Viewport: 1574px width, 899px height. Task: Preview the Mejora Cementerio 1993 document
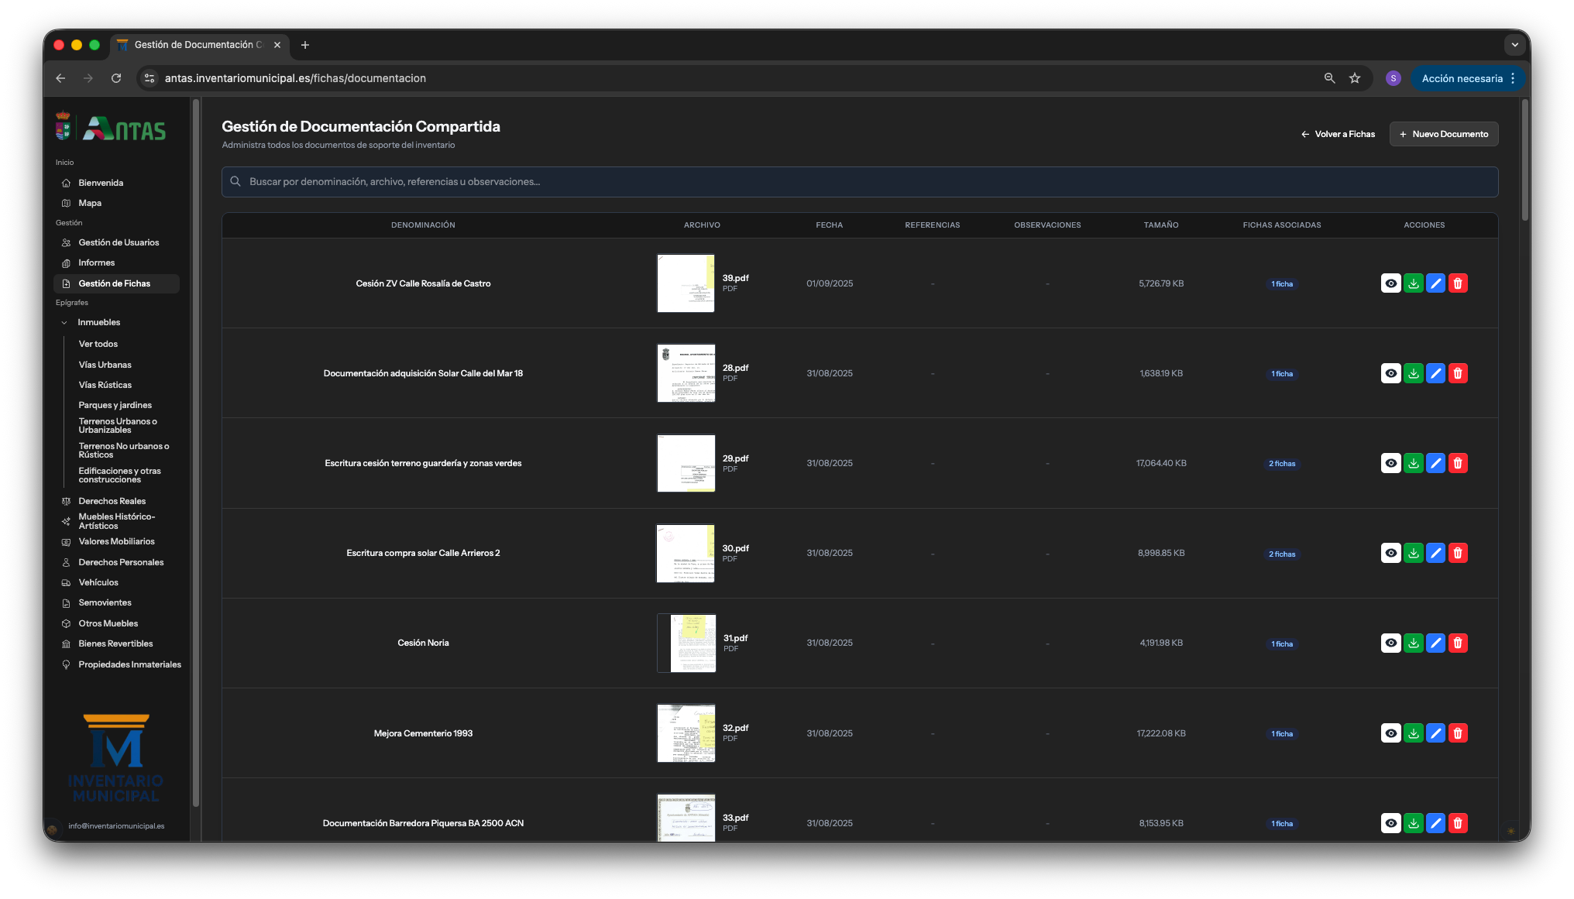coord(1391,733)
